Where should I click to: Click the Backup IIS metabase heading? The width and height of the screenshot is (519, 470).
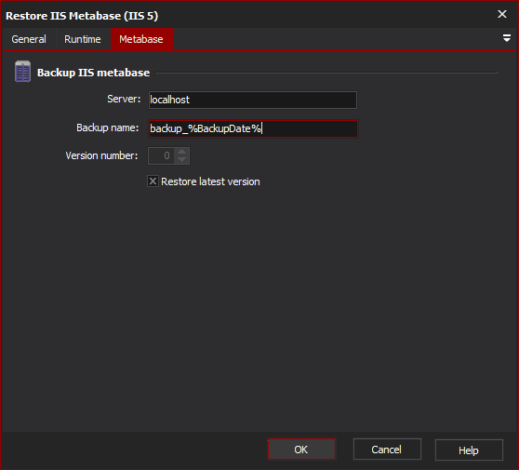tap(93, 73)
